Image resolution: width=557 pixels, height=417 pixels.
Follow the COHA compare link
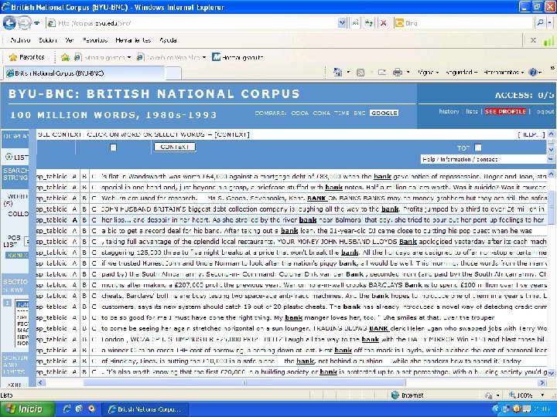pos(322,113)
